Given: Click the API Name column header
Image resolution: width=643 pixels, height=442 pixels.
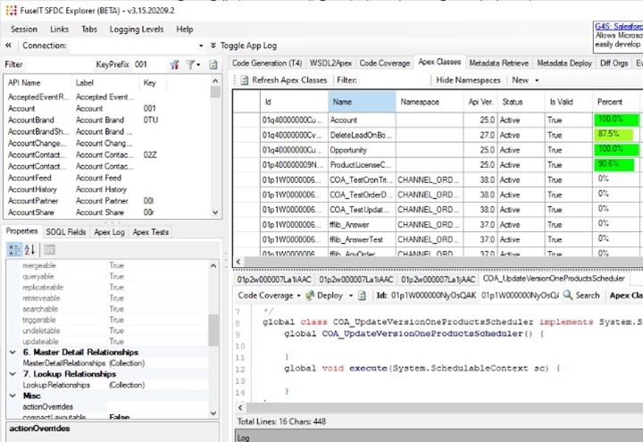Looking at the screenshot, I should pos(38,83).
